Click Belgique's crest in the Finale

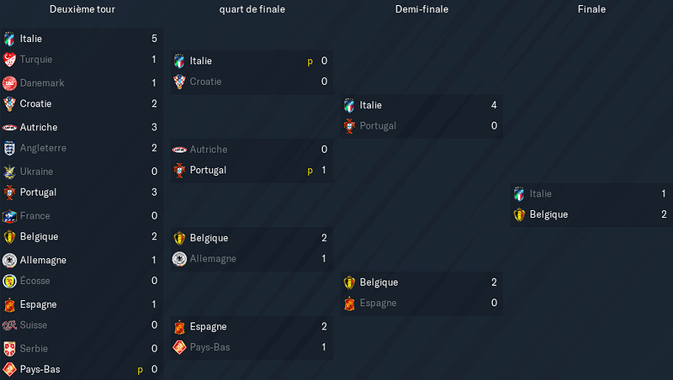519,214
